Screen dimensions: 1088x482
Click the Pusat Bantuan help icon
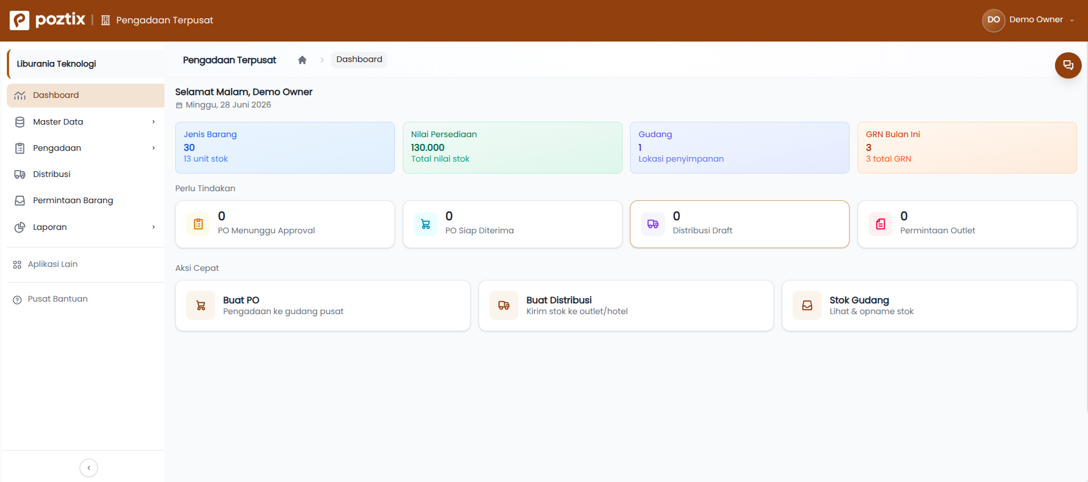(17, 299)
